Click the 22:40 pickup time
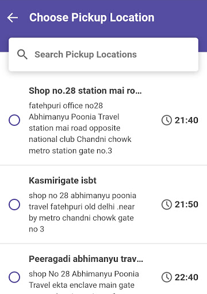The width and height of the screenshot is (207, 294). tap(186, 277)
